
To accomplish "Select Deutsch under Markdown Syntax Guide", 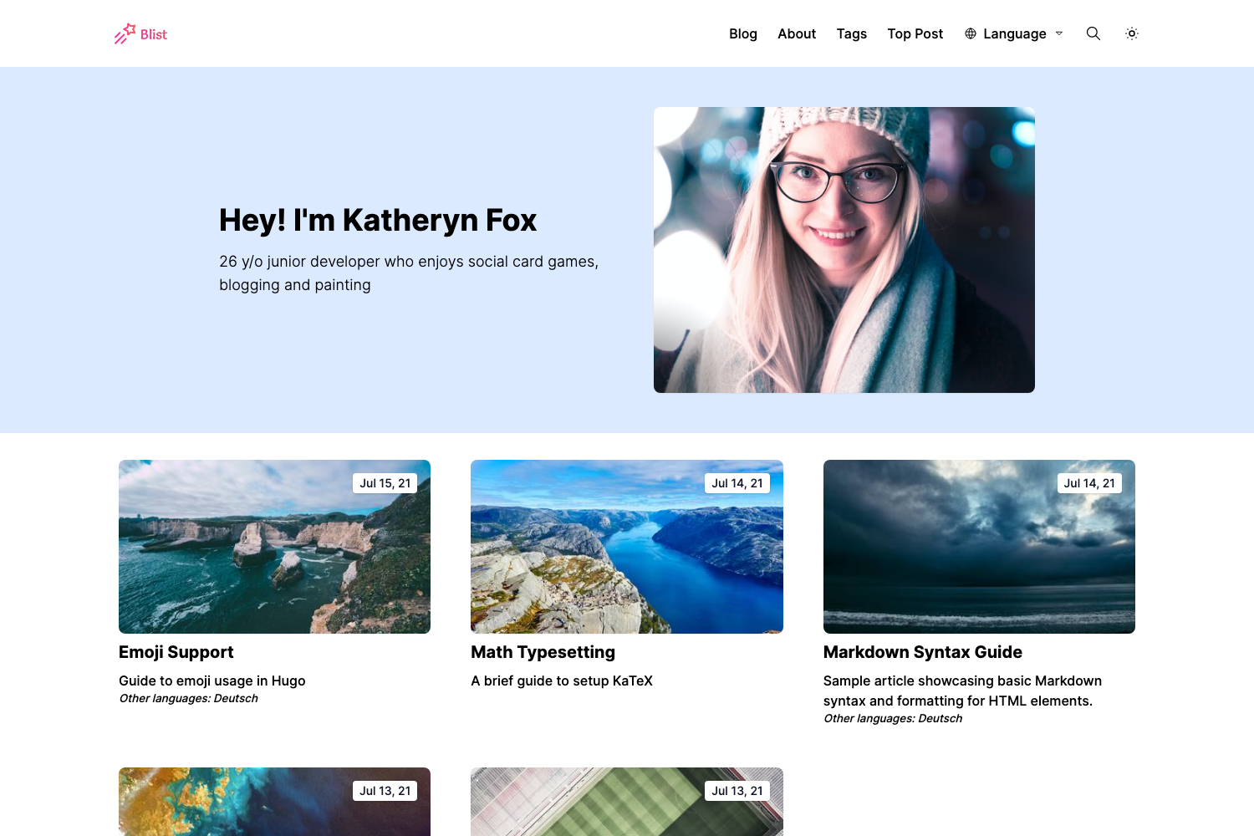I will pyautogui.click(x=940, y=719).
